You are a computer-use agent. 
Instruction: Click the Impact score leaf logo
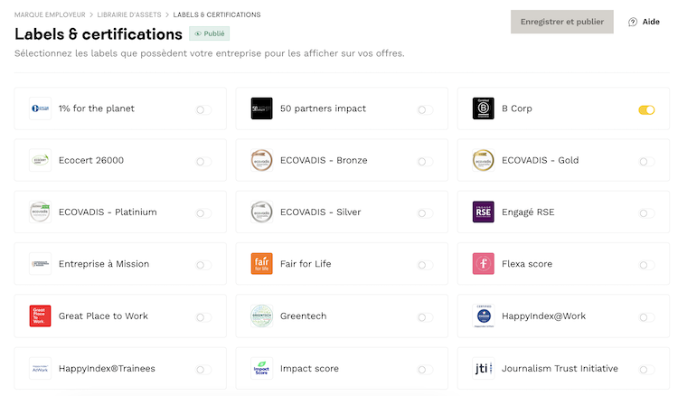click(261, 369)
